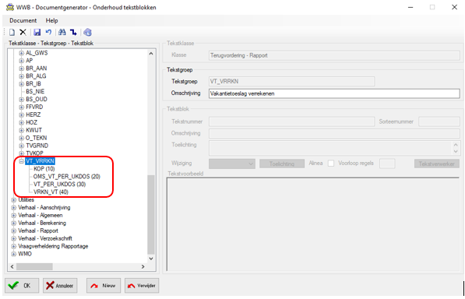Select the TVKOP tree item label

(34, 153)
